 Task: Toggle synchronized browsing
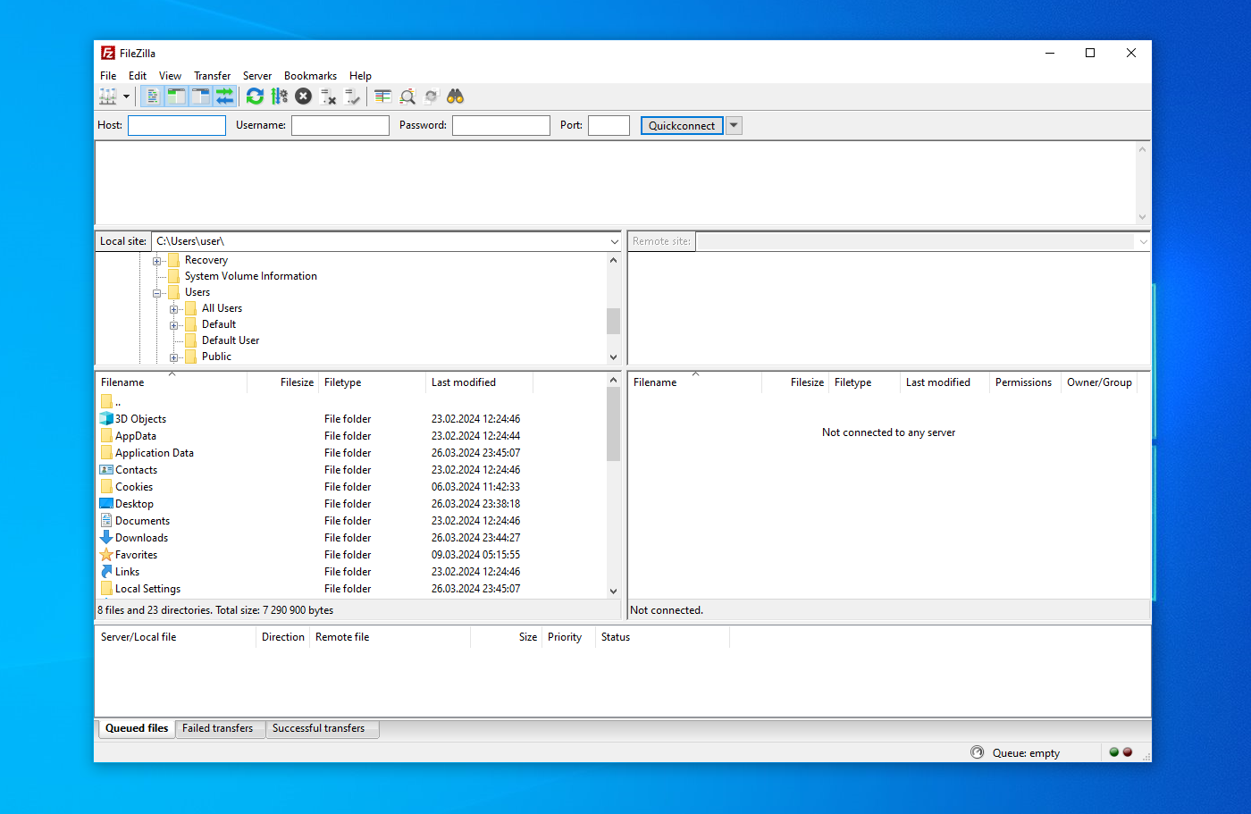431,96
